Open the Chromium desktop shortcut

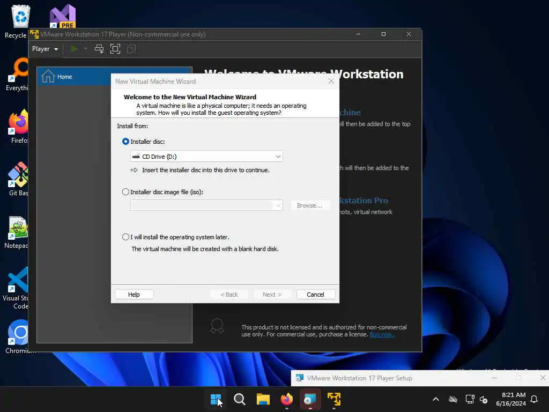click(x=18, y=337)
